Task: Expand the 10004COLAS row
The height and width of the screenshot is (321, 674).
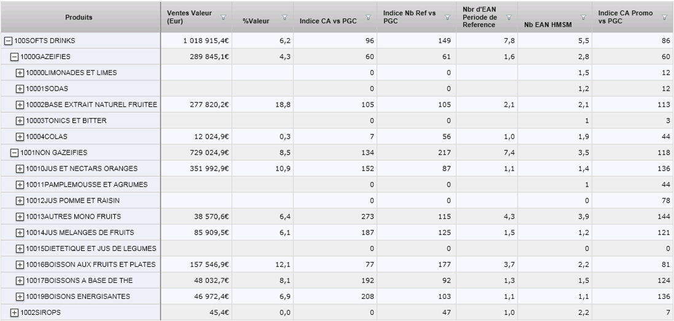Action: click(20, 137)
